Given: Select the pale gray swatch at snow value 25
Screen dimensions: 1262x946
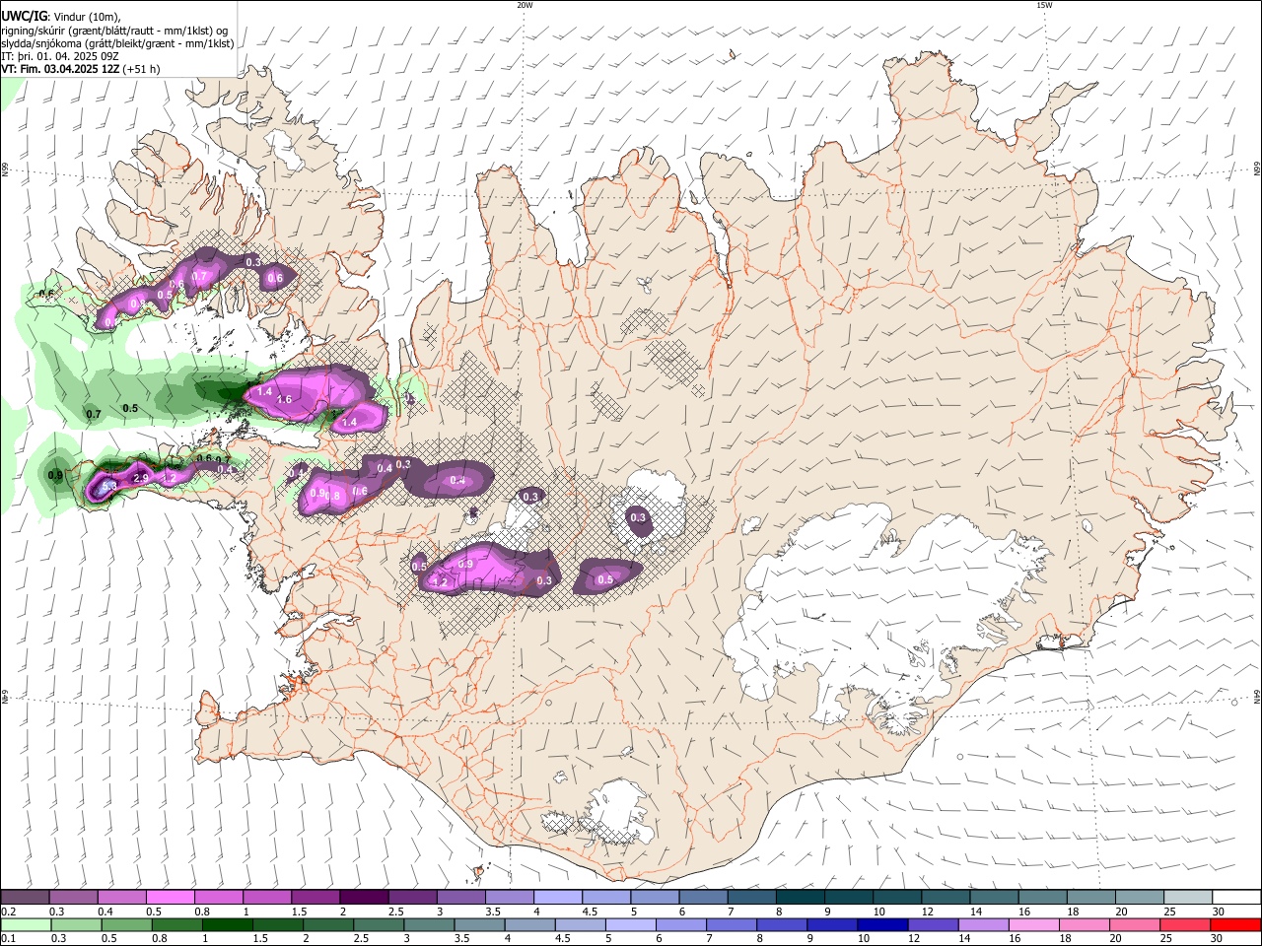Looking at the screenshot, I should pos(1187,898).
